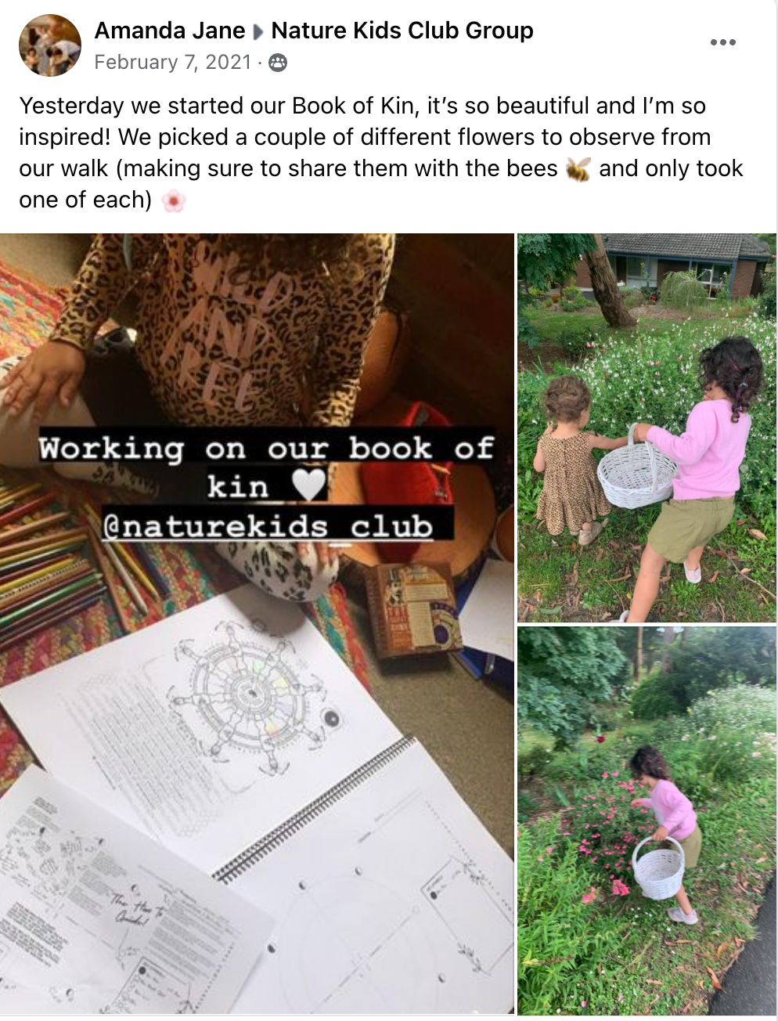Image resolution: width=778 pixels, height=1021 pixels.
Task: Open the Nature Kids Club Group link
Action: (402, 31)
